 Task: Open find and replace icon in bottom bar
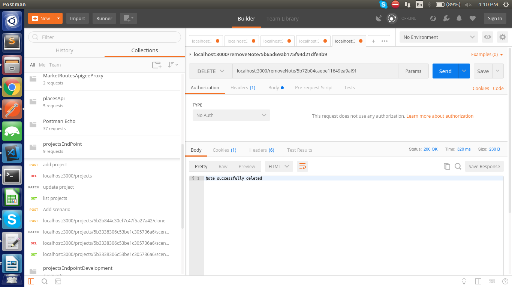pyautogui.click(x=45, y=281)
